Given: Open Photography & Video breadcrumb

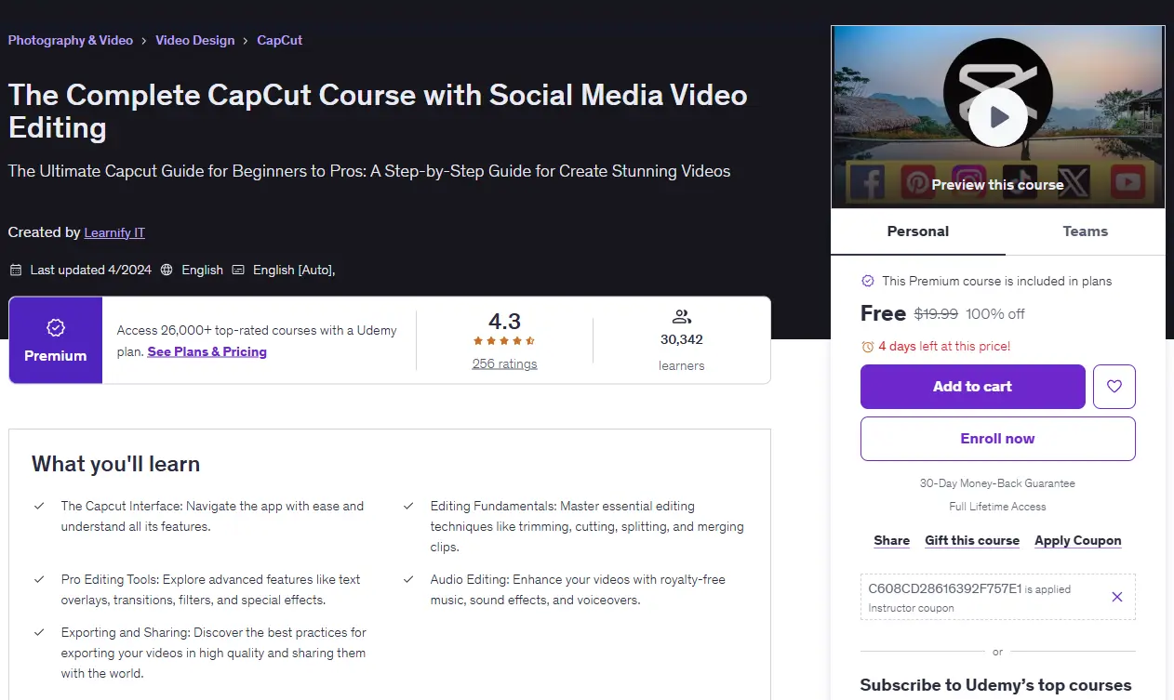Looking at the screenshot, I should click(71, 40).
